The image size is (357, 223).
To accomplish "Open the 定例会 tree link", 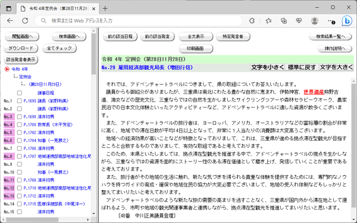I will pyautogui.click(x=25, y=77).
